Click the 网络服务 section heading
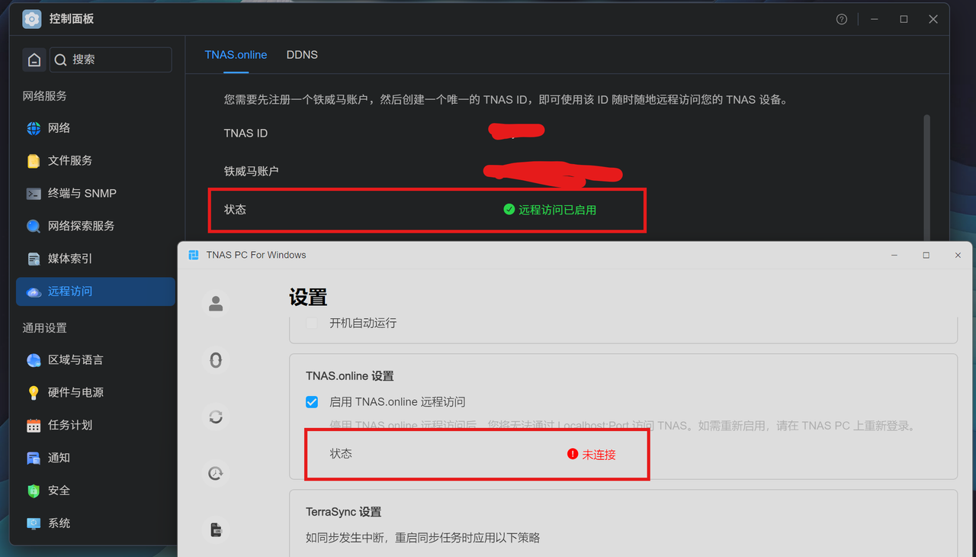Viewport: 976px width, 557px height. 44,96
